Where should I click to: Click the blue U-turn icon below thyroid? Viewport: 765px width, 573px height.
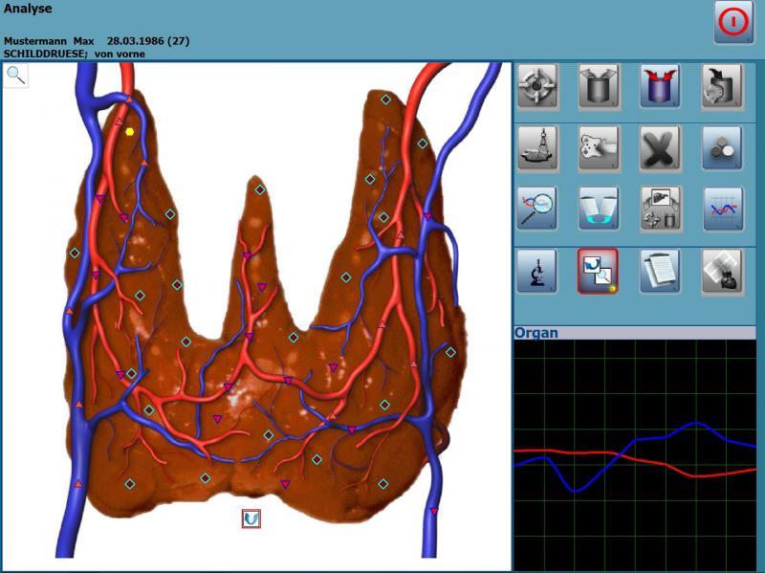[x=251, y=518]
